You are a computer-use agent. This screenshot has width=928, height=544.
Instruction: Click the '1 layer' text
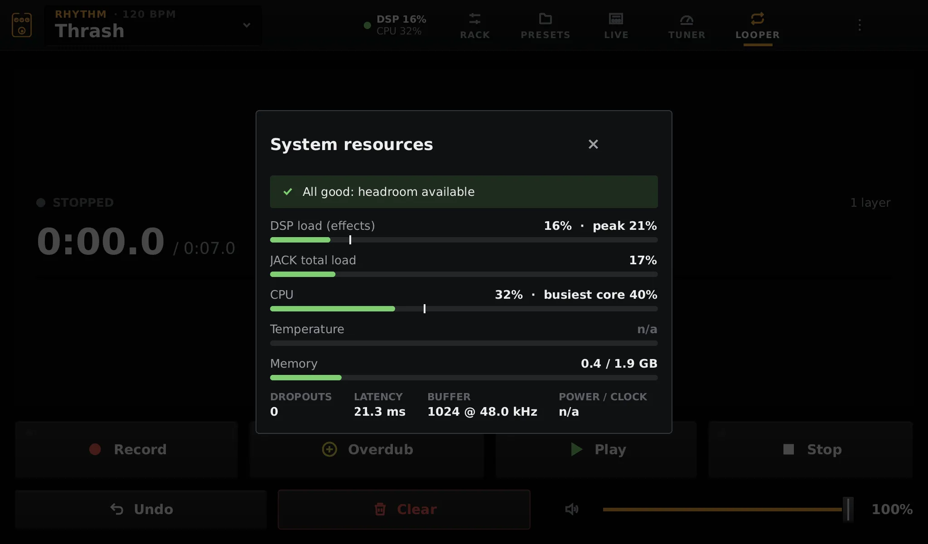[x=870, y=203]
